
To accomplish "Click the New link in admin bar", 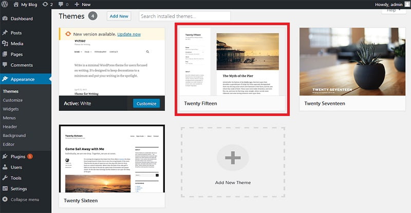I will pyautogui.click(x=86, y=5).
